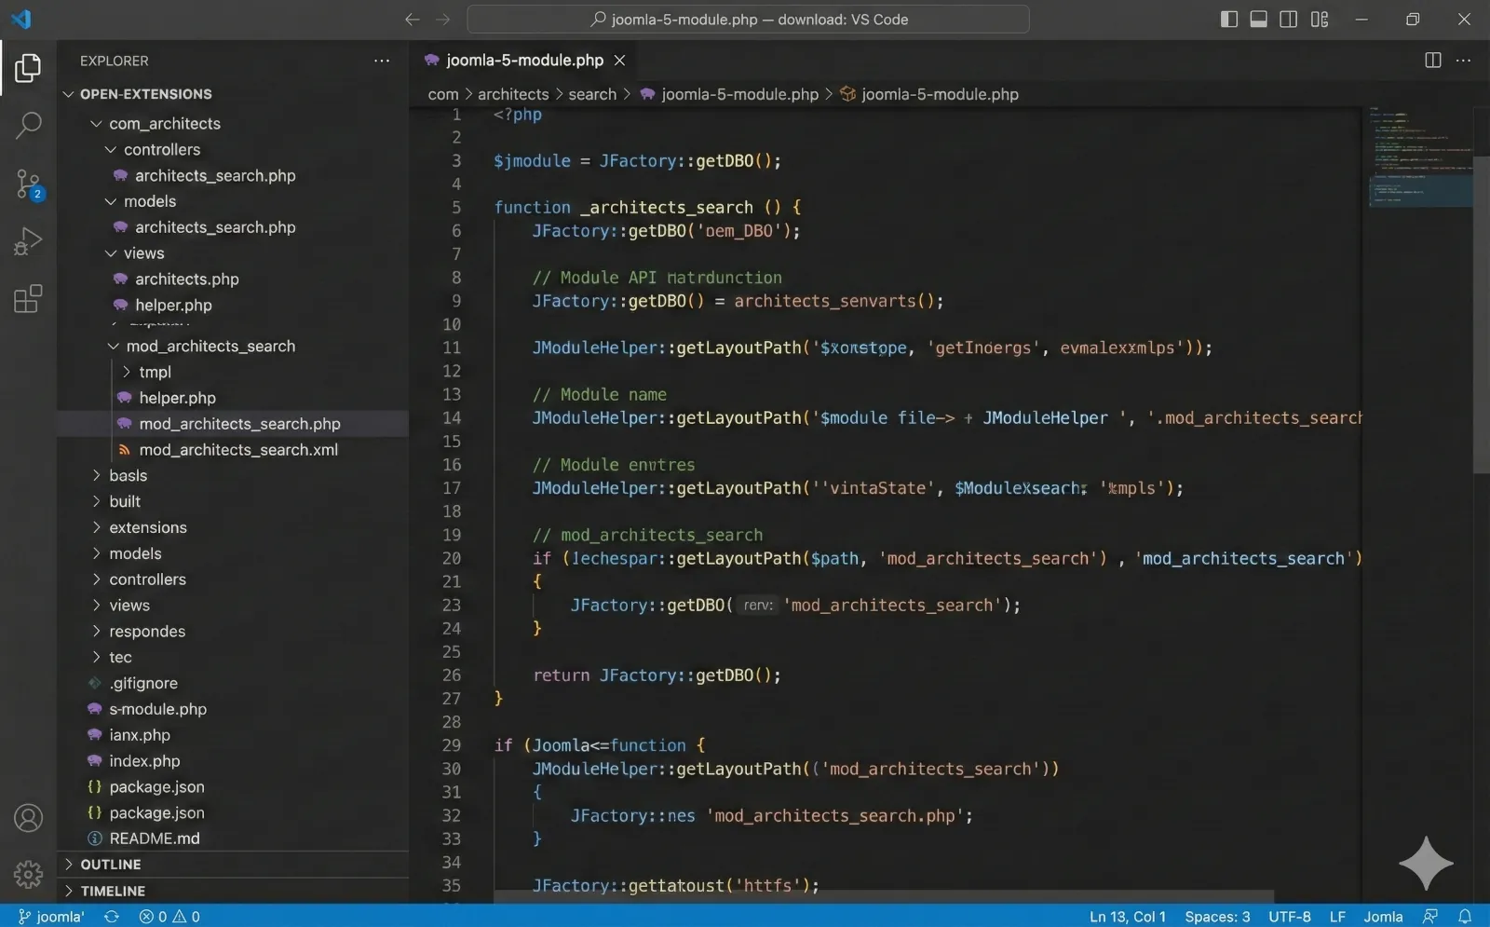Open the Accounts icon in activity bar
The image size is (1490, 927).
point(27,817)
